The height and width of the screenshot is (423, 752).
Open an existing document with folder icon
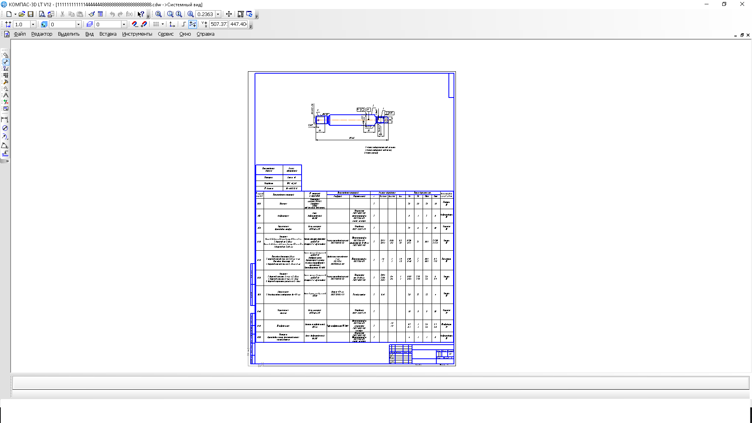coord(22,14)
